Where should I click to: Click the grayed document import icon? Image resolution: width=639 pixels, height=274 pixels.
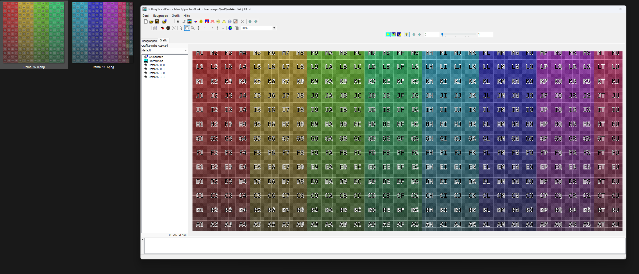tap(155, 28)
